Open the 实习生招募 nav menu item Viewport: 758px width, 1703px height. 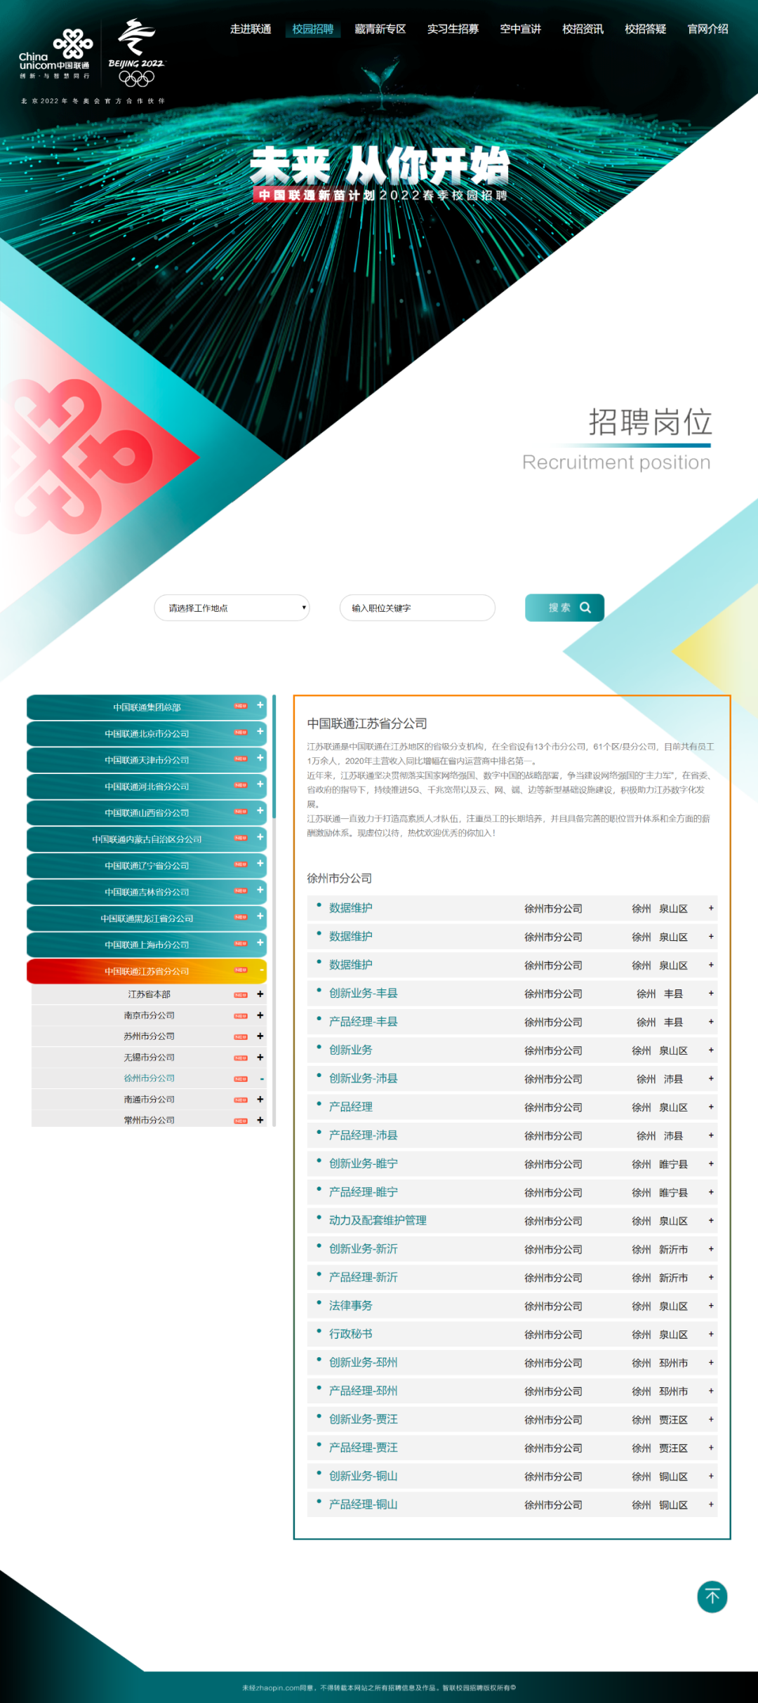453,29
